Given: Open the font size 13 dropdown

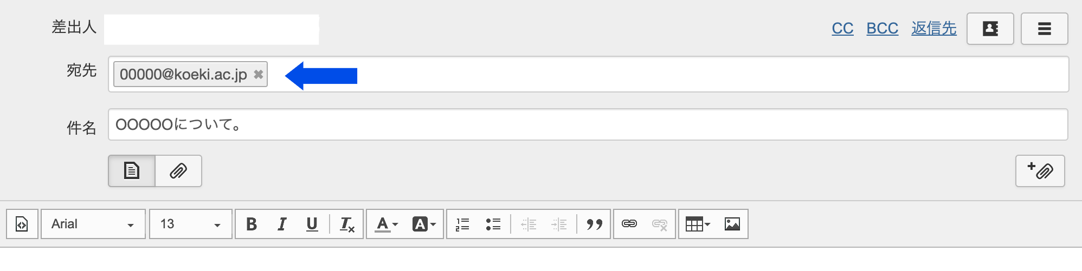Looking at the screenshot, I should click(x=190, y=224).
